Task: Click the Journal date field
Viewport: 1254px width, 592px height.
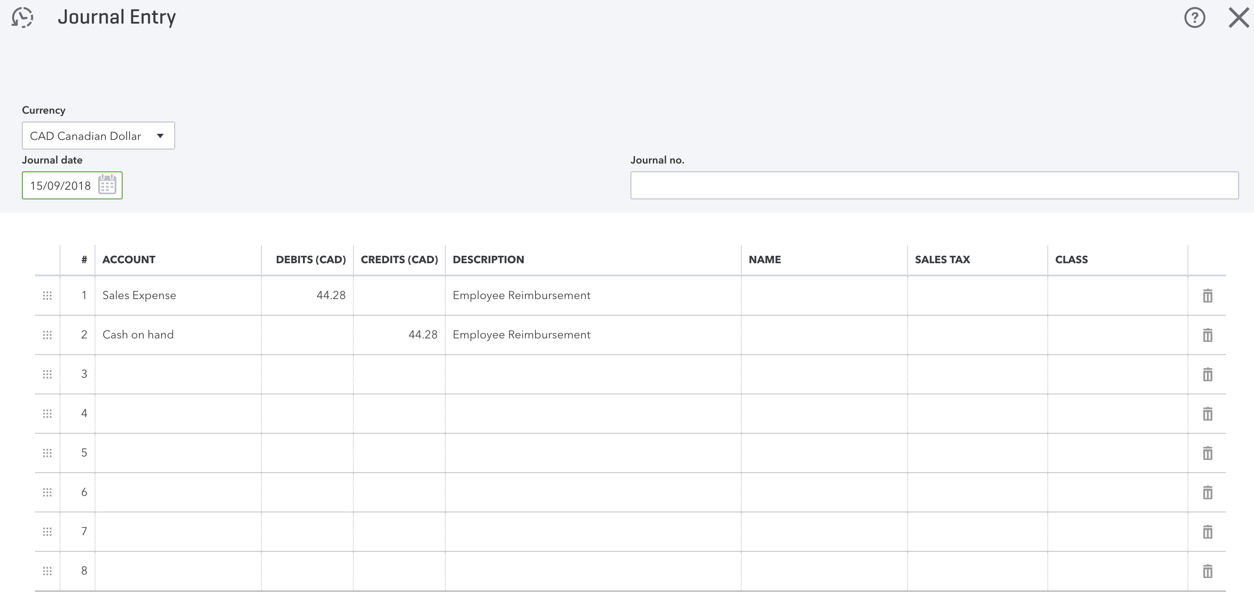Action: point(60,186)
